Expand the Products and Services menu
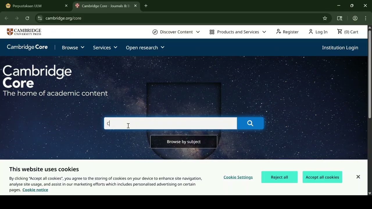 point(238,32)
